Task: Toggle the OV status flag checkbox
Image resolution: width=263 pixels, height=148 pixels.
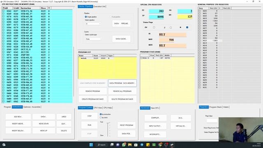Action: 154,28
